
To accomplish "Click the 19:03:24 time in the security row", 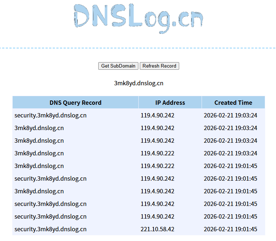I will pos(230,115).
